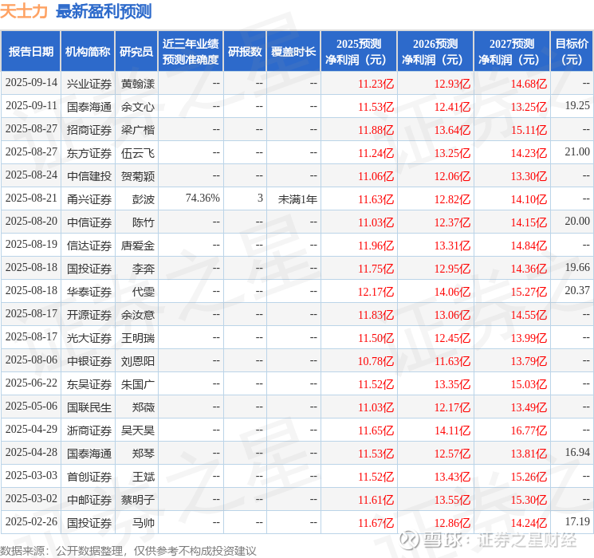594x558 pixels.
Task: Click the 报告日期 column header
Action: pos(30,52)
